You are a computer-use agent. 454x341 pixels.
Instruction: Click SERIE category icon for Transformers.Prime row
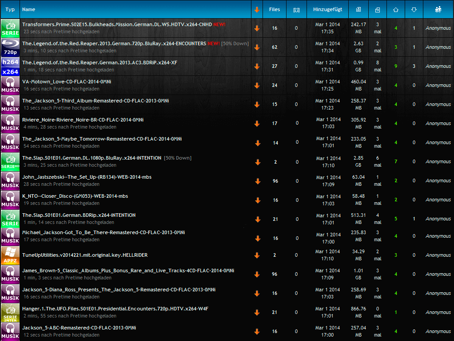[10, 28]
